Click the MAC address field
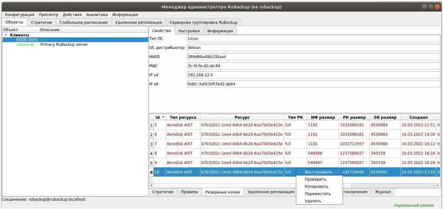Screen dimensions: 443x209 tap(313, 66)
